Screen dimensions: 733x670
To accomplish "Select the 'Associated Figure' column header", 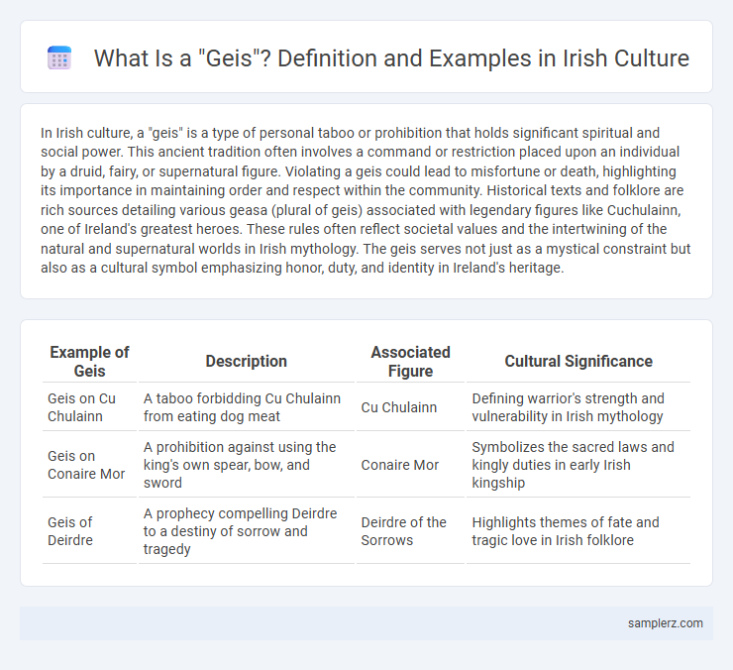I will pyautogui.click(x=410, y=361).
